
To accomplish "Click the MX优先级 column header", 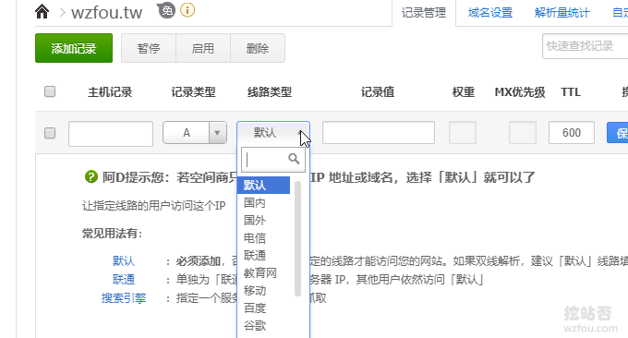I will coord(520,92).
